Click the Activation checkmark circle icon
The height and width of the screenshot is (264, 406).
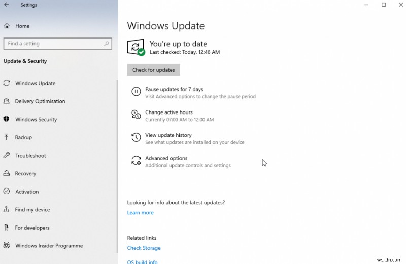[7, 192]
